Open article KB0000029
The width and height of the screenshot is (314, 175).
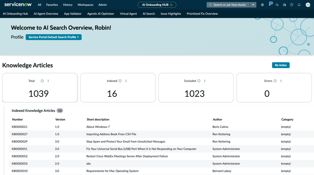[20, 141]
